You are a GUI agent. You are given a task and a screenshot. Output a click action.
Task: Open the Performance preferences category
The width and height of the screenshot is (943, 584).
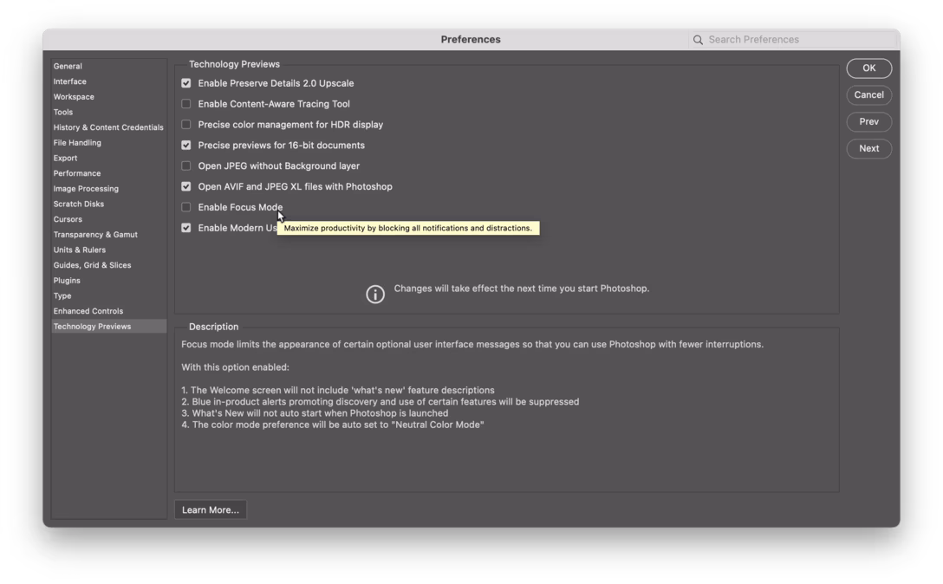coord(77,173)
